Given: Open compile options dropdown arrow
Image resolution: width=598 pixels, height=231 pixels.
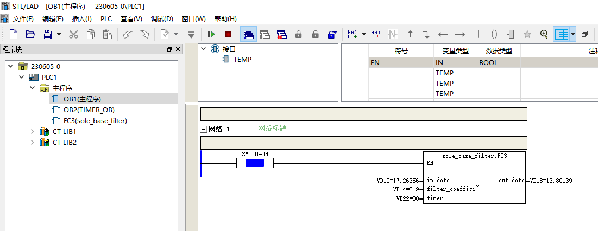Looking at the screenshot, I should coord(176,34).
